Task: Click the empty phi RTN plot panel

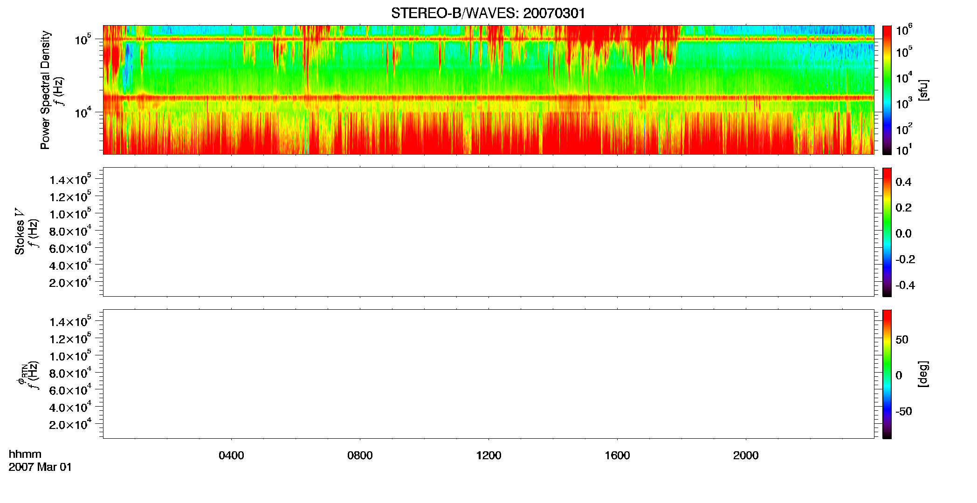Action: [x=488, y=374]
